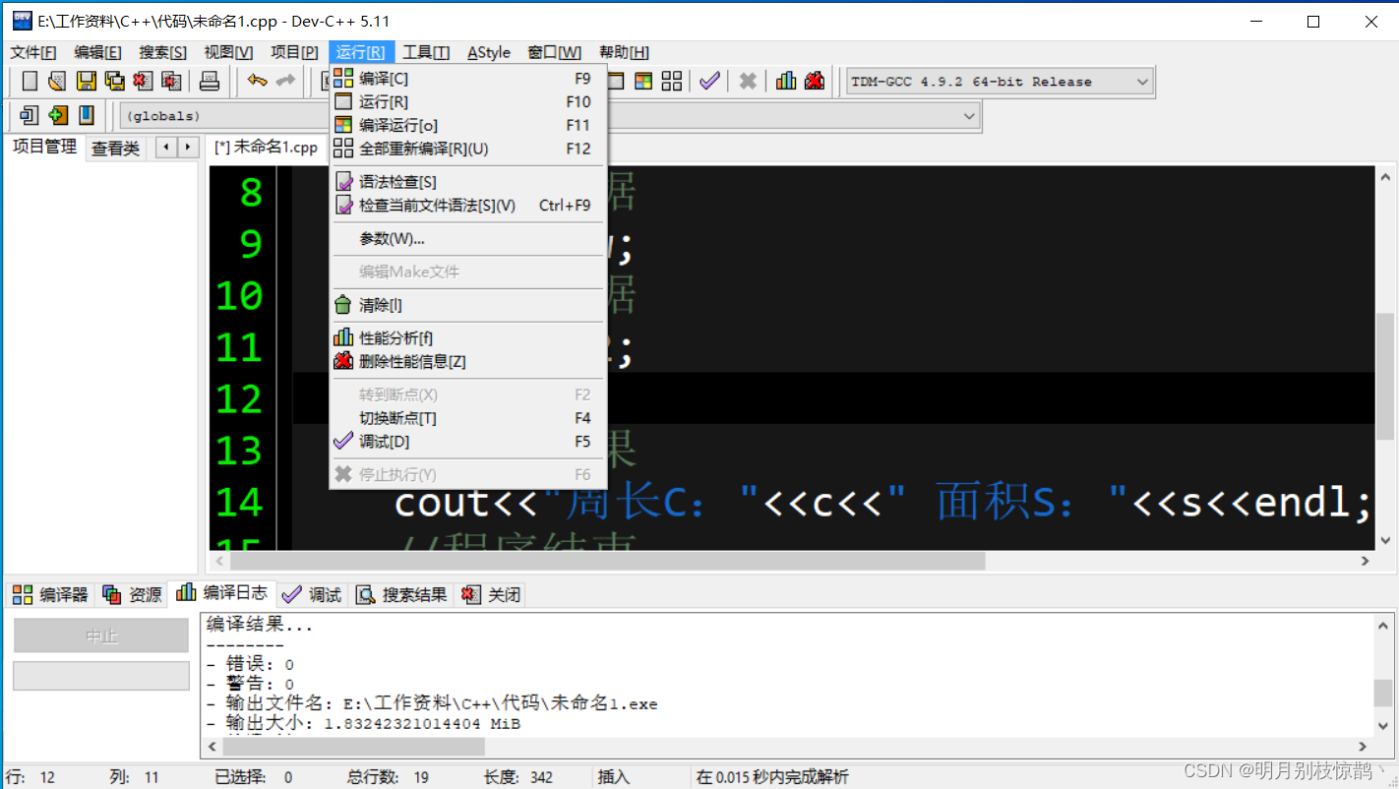
Task: Open the 资源 bottom tab
Action: (x=132, y=594)
